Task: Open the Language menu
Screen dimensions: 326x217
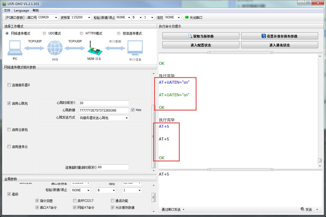Action: click(x=21, y=10)
